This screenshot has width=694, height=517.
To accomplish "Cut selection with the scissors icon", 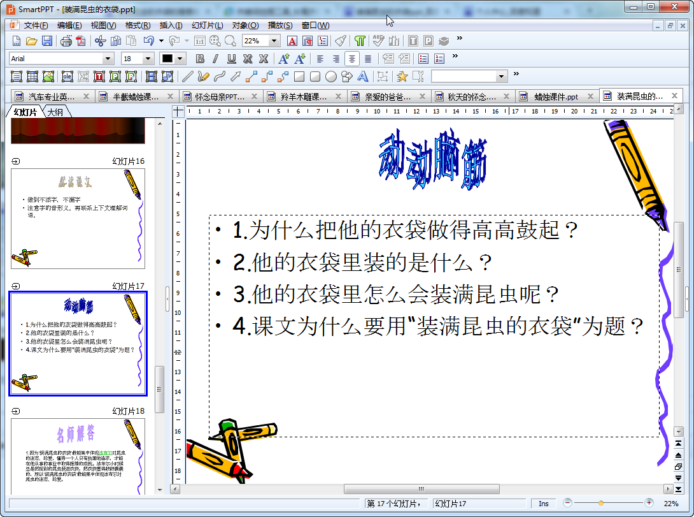I will [101, 41].
